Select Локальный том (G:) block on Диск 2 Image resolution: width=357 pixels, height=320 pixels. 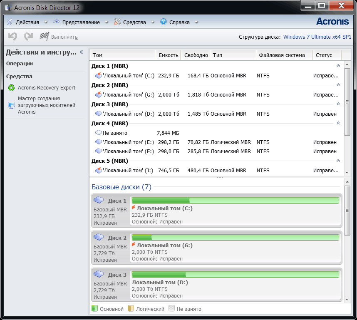click(236, 248)
